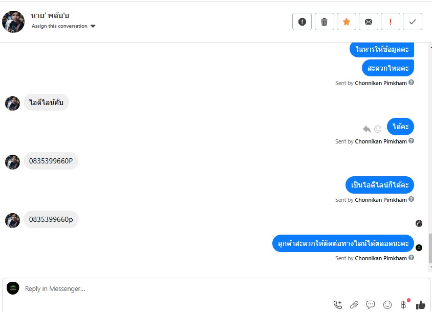The width and height of the screenshot is (432, 312).
Task: Click the conversation vertical scrollbar thumb
Action: [x=430, y=248]
